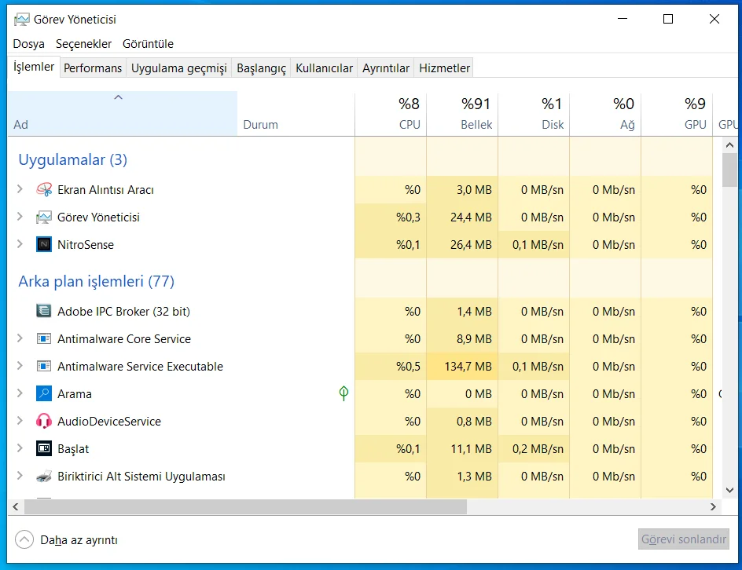Click the green leaf status icon on the Arama row

coord(343,393)
